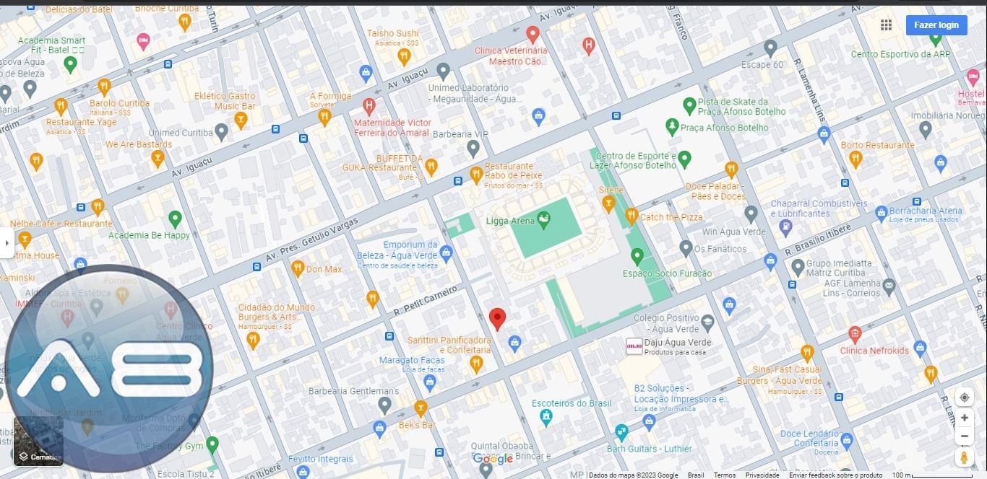Image resolution: width=987 pixels, height=479 pixels.
Task: Select the Borracharia Arena shop pin
Action: pyautogui.click(x=881, y=213)
